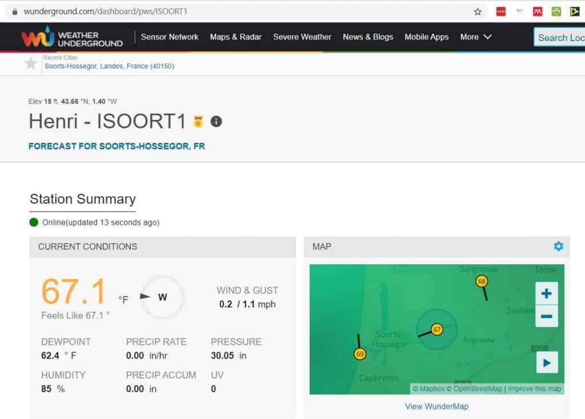Zoom in on the map
The height and width of the screenshot is (419, 585).
click(547, 293)
